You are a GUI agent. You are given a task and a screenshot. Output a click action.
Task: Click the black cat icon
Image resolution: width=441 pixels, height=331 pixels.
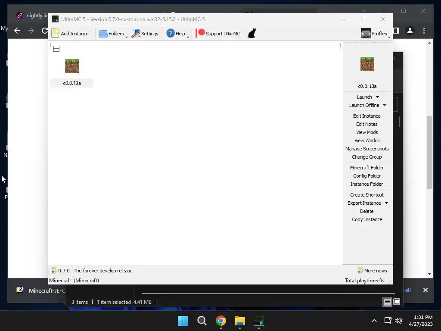[252, 33]
